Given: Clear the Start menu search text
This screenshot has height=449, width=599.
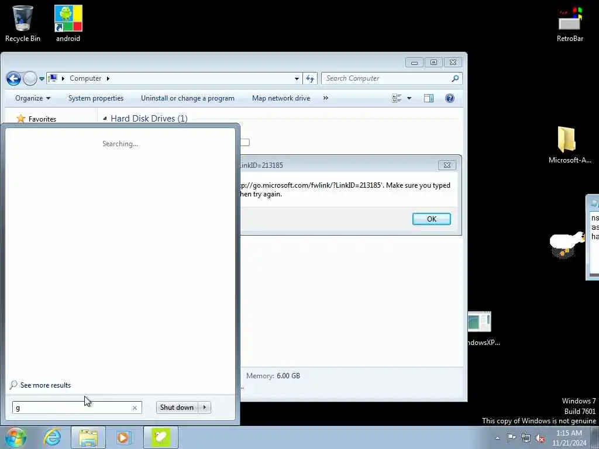Looking at the screenshot, I should pyautogui.click(x=135, y=407).
